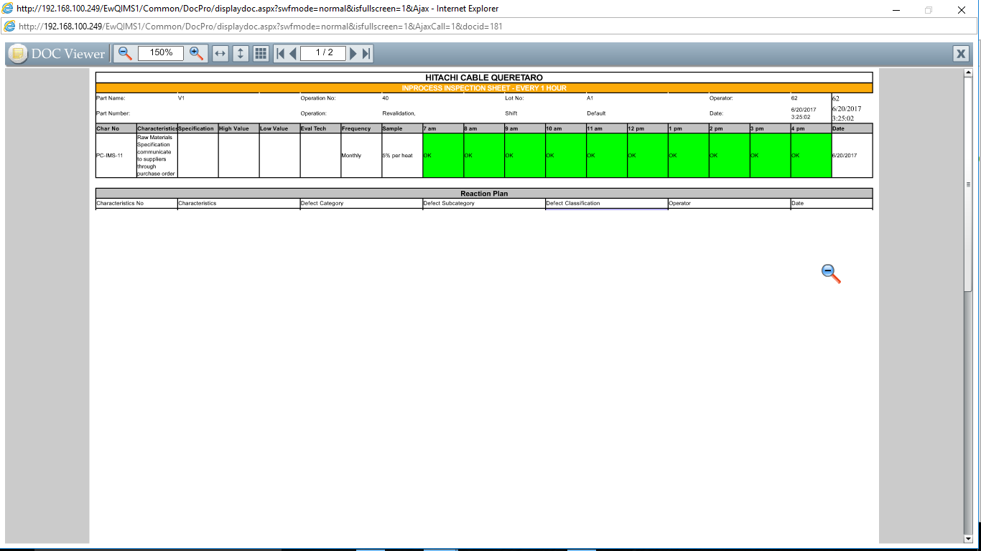The height and width of the screenshot is (551, 981).
Task: Click the Internet Explorer icon in title bar
Action: pyautogui.click(x=8, y=9)
